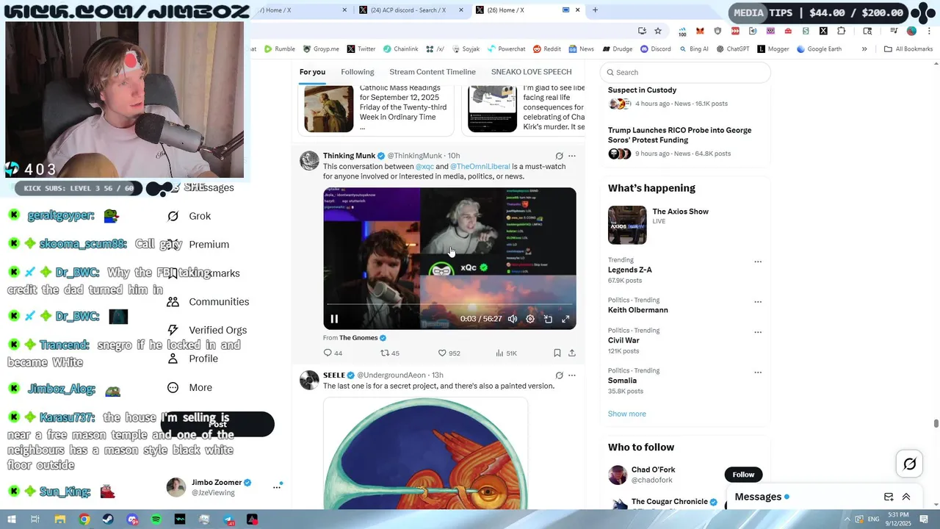Open the Google Earth bookmark
The width and height of the screenshot is (940, 529).
coord(820,49)
